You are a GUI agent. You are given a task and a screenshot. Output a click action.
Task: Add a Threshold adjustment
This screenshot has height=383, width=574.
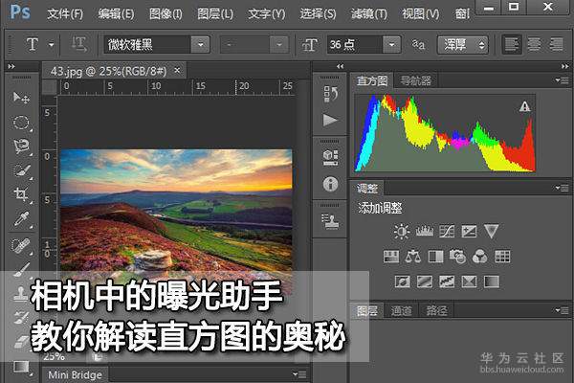click(447, 282)
